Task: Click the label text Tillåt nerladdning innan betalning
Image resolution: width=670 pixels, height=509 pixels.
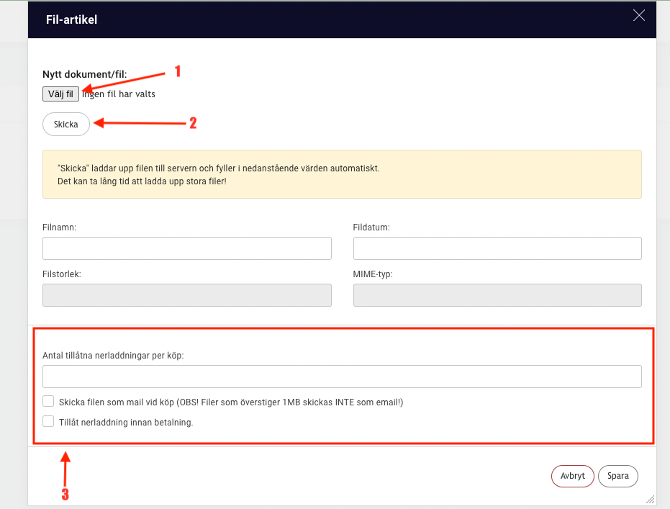Action: 126,422
